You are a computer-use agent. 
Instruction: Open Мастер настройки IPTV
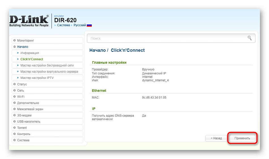pyautogui.click(x=37, y=78)
